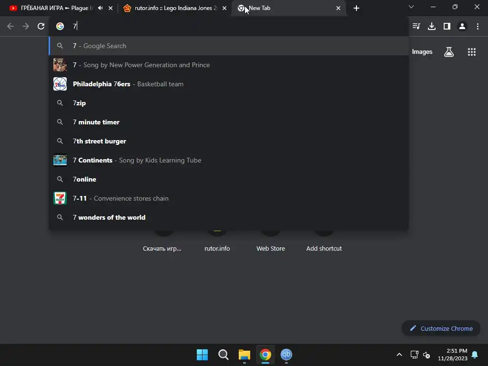The width and height of the screenshot is (488, 366).
Task: Click the 7-Eleven logo thumbnail
Action: [x=60, y=198]
